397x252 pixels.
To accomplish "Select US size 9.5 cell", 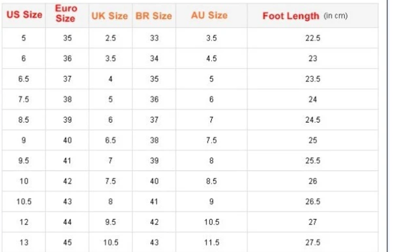I will click(x=24, y=161).
